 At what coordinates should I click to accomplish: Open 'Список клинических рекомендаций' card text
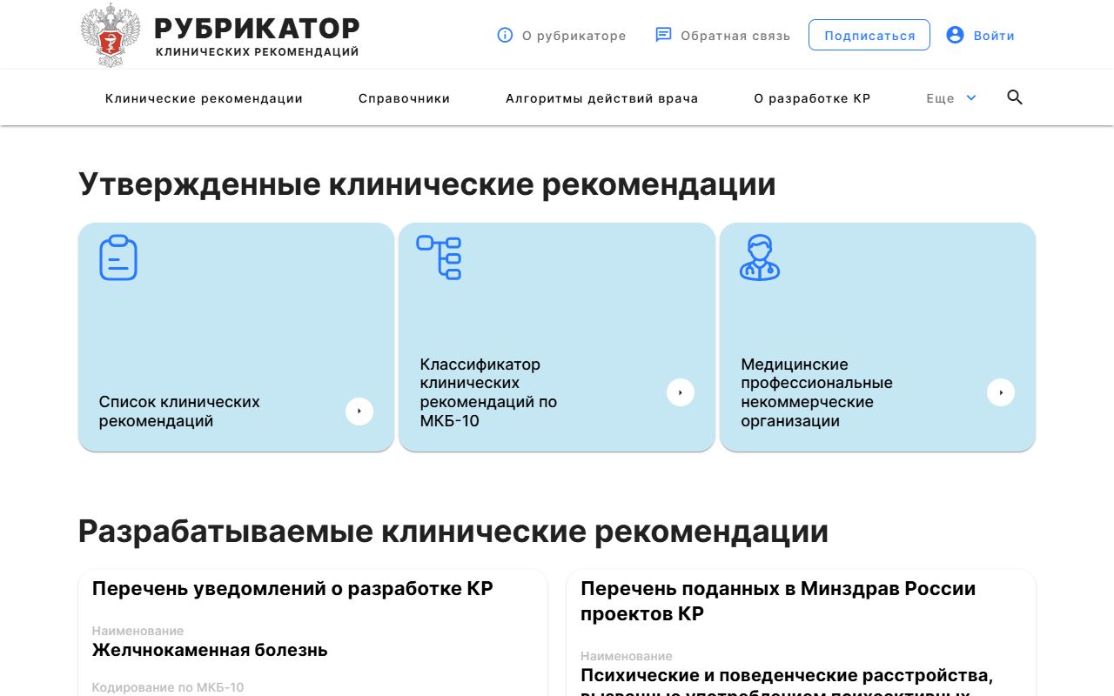179,412
